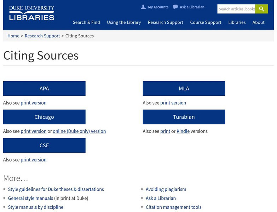Select the Chicago style button
277x212 pixels.
[x=44, y=117]
